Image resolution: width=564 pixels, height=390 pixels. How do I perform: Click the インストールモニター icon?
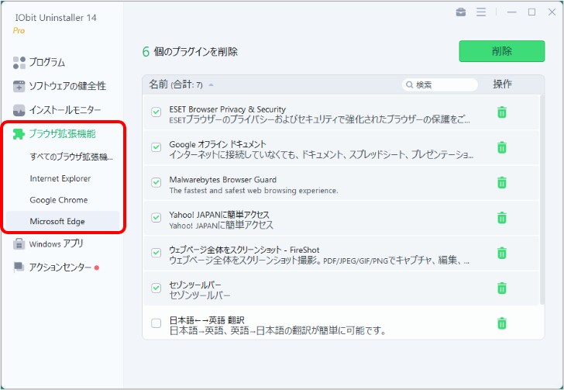[x=19, y=110]
